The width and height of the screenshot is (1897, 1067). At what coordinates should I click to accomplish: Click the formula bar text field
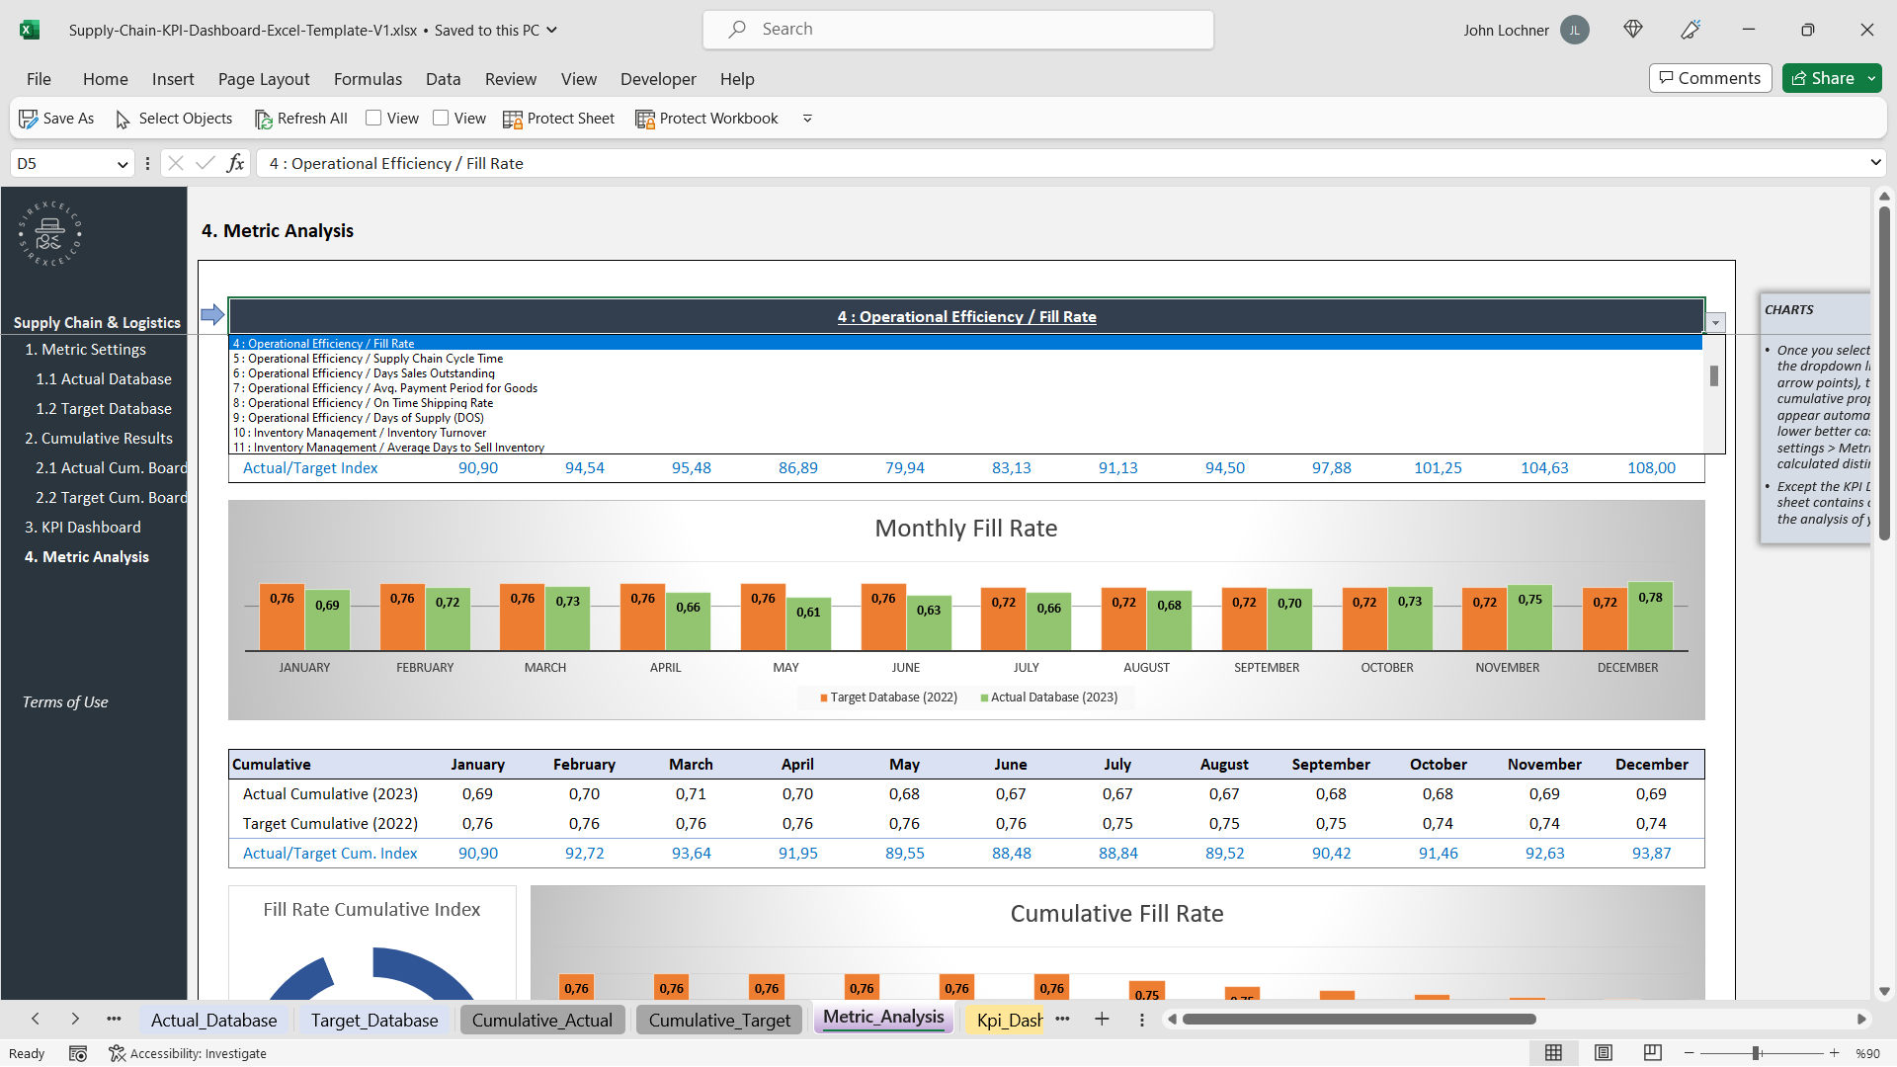click(x=1062, y=163)
